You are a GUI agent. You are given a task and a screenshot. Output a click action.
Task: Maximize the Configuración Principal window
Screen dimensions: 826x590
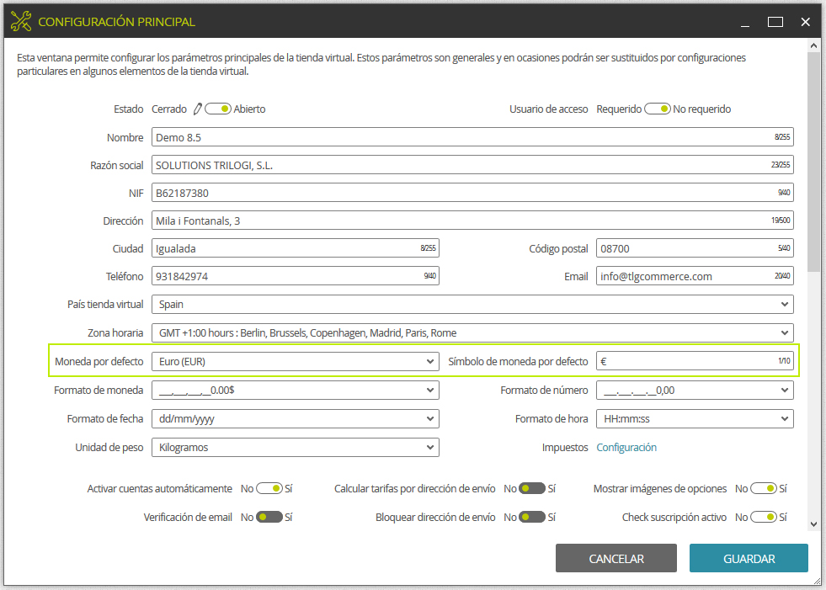tap(775, 22)
